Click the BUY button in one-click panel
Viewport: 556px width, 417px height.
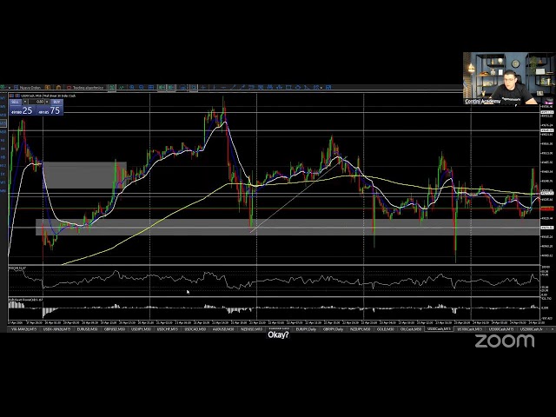(56, 102)
